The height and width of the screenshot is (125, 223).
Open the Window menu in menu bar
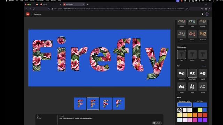[53, 1]
